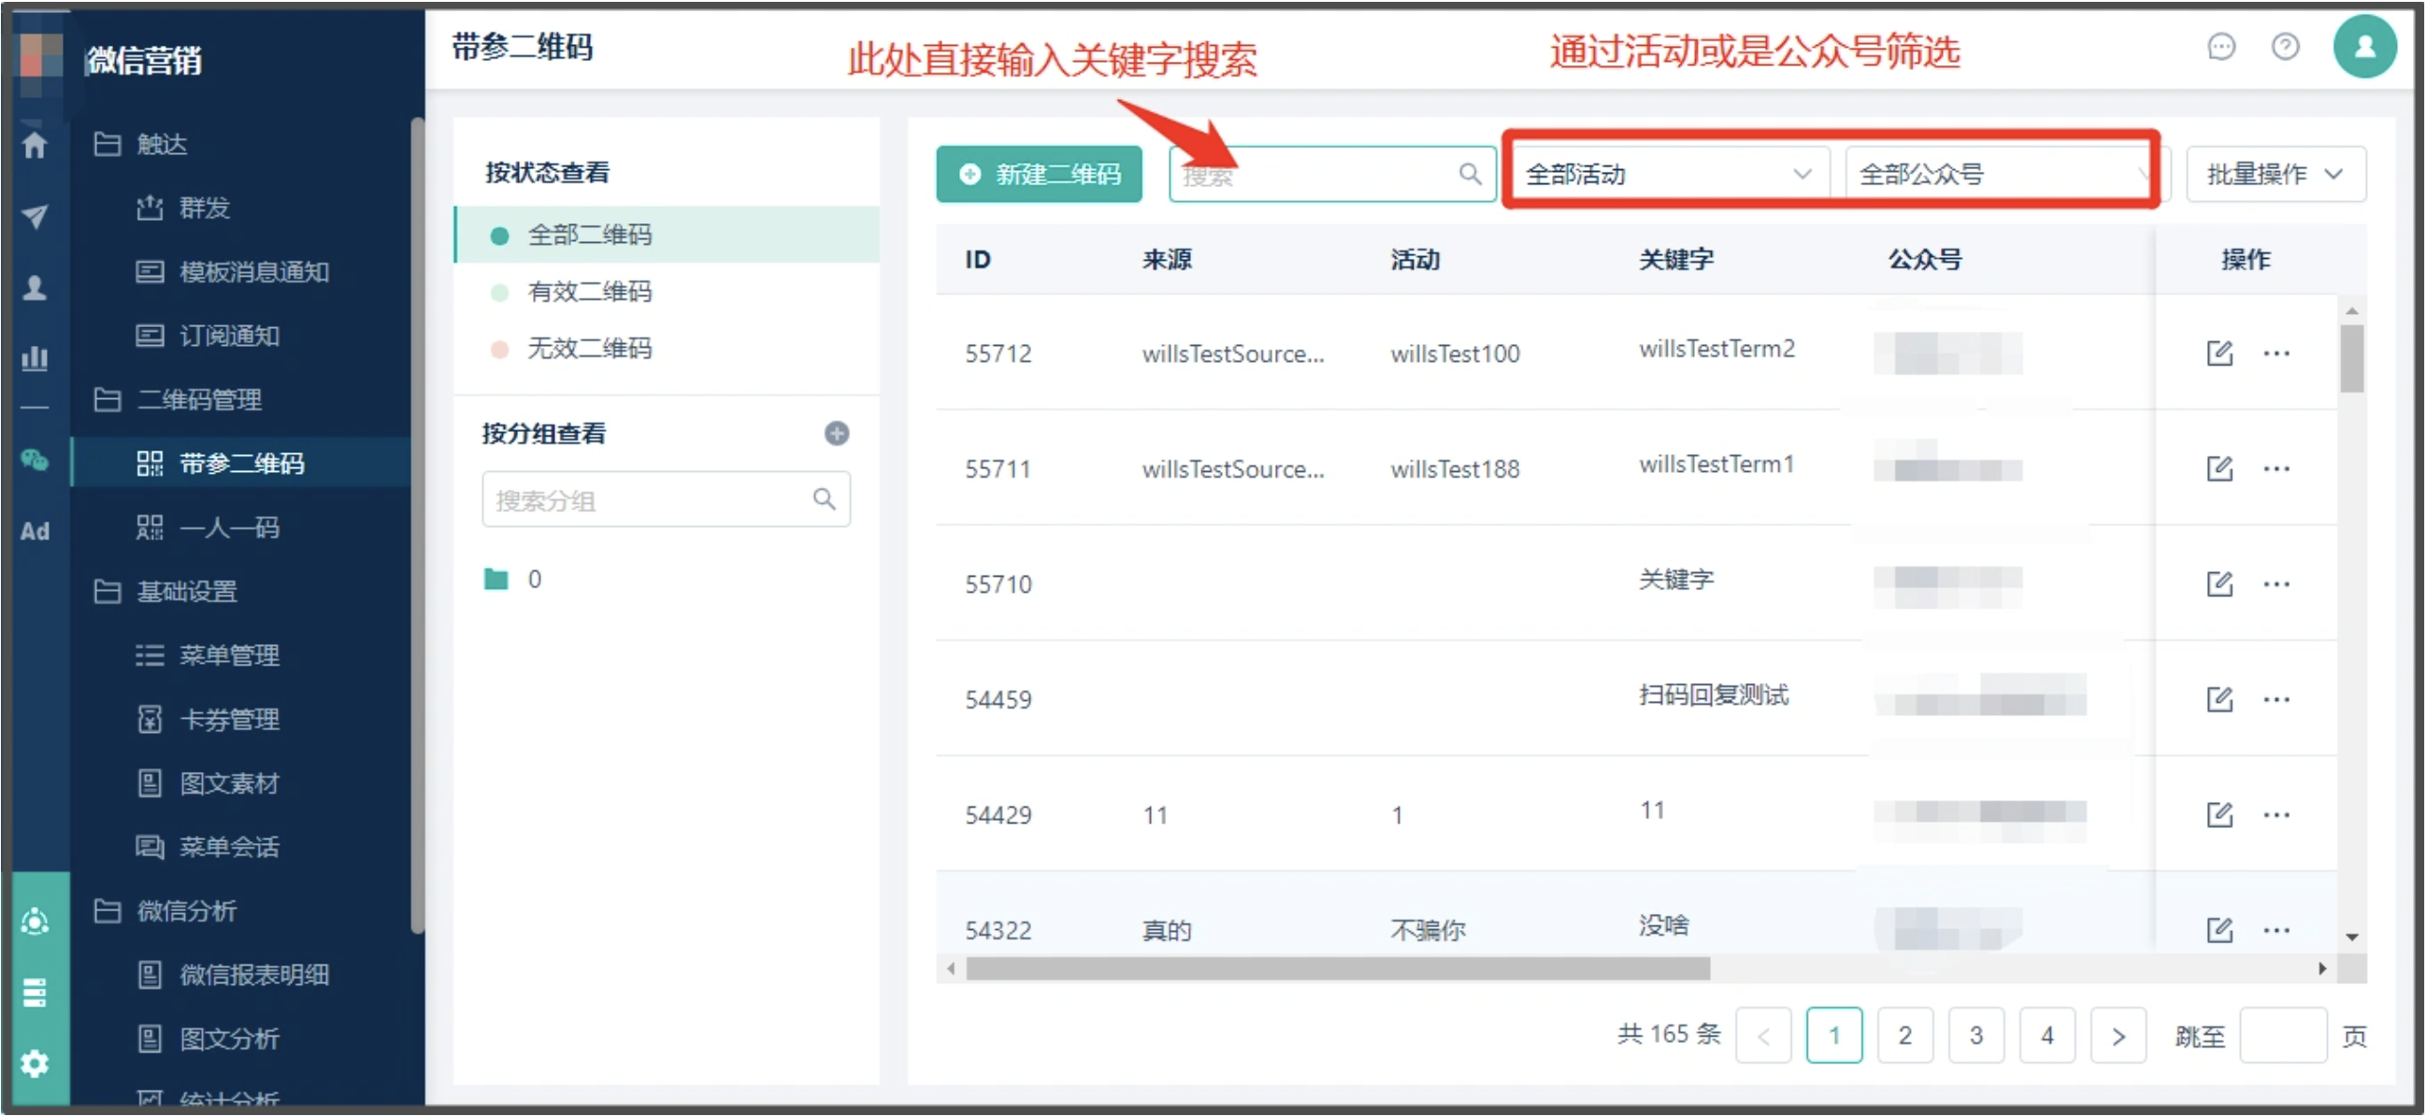Edit QR code row 55712
Screen dimensions: 2427x1116
point(2219,353)
